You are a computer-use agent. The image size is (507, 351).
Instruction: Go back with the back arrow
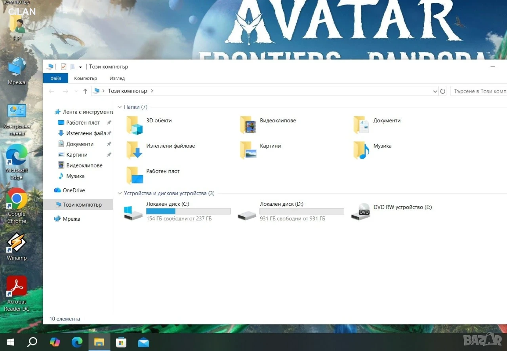[51, 91]
